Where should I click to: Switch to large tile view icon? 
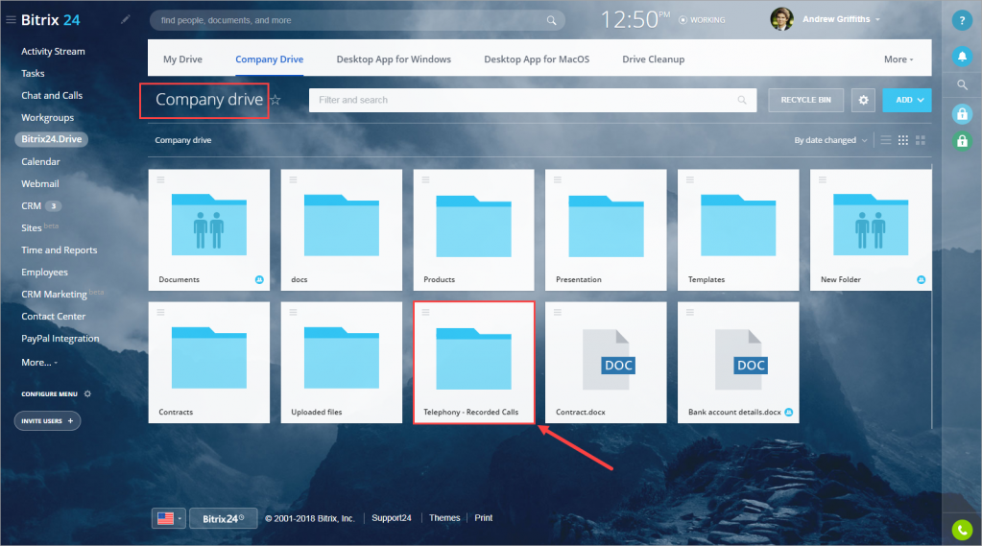(x=920, y=140)
